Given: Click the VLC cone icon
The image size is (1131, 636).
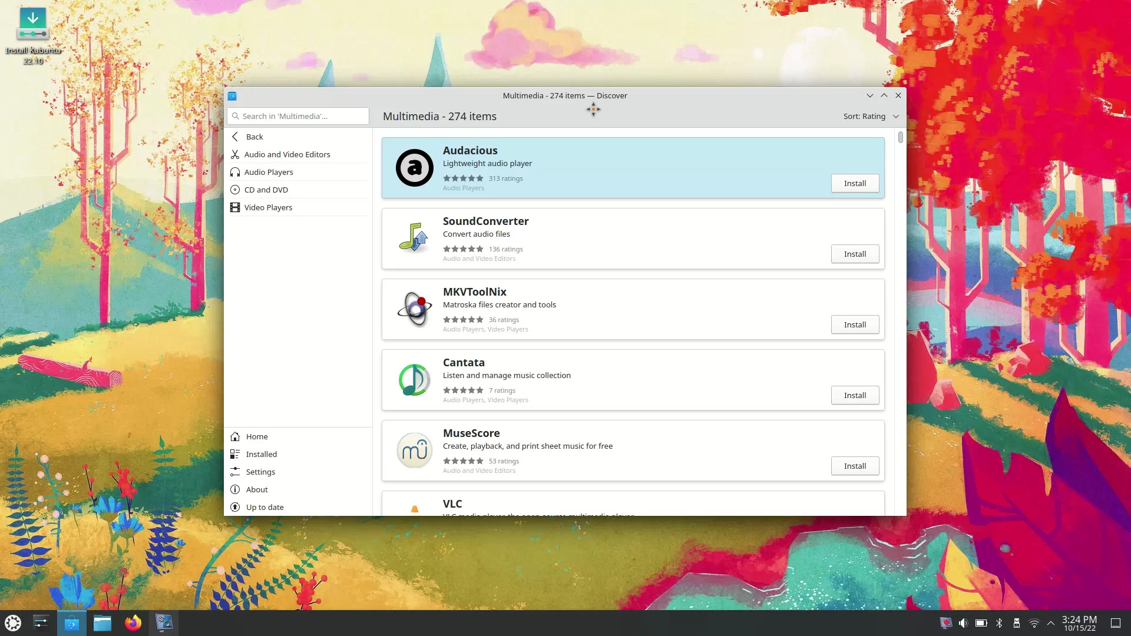Looking at the screenshot, I should coord(415,508).
